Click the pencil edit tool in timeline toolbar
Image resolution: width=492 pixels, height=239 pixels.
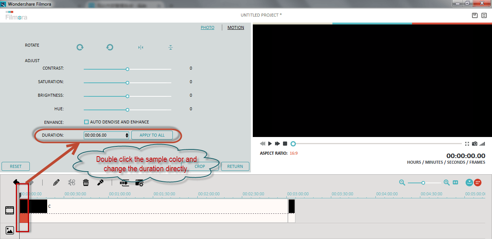click(56, 183)
